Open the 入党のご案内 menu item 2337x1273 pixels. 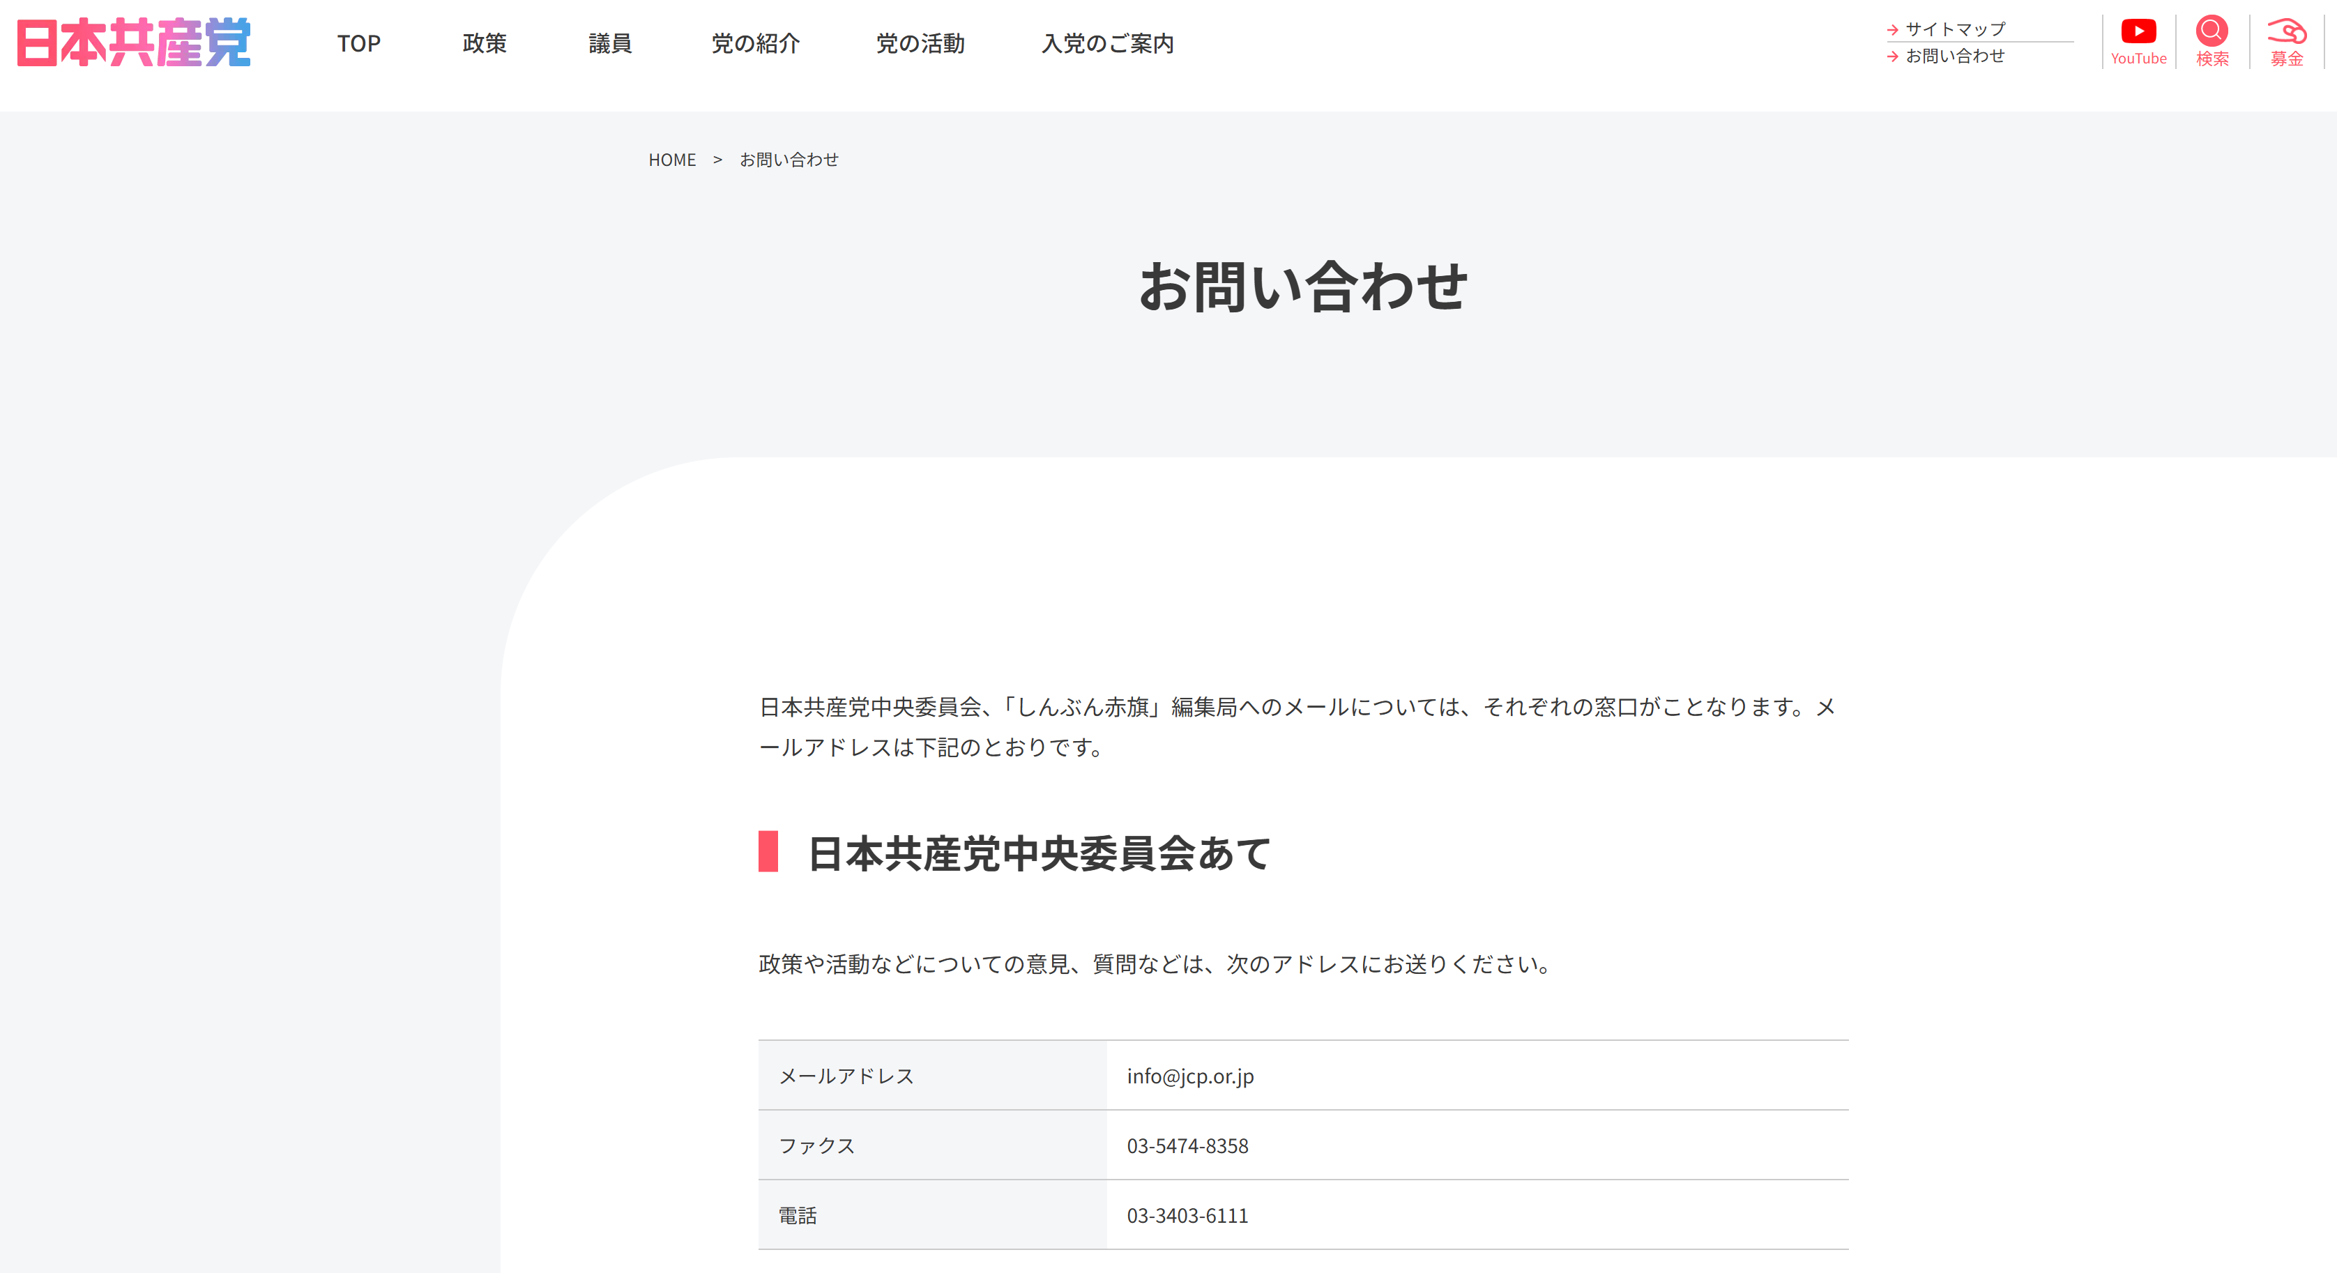click(x=1108, y=43)
